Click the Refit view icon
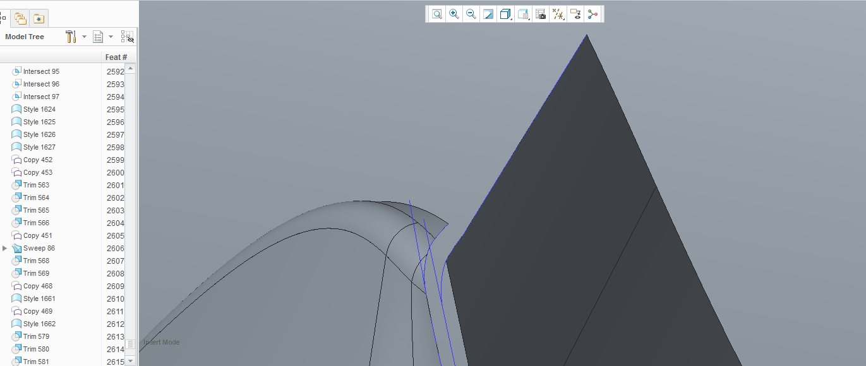The height and width of the screenshot is (366, 866). click(436, 15)
